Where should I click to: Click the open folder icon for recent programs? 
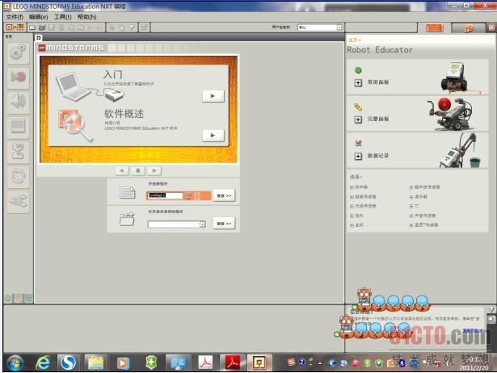click(128, 219)
